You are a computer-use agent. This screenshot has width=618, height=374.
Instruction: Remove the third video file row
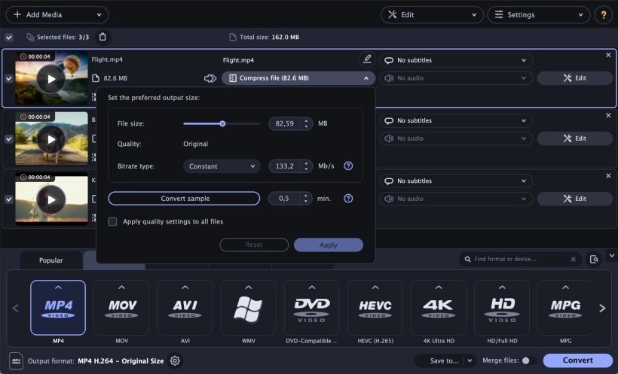[x=608, y=175]
